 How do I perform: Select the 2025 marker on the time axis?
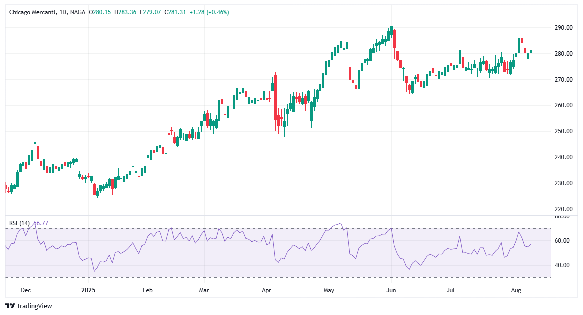point(89,289)
